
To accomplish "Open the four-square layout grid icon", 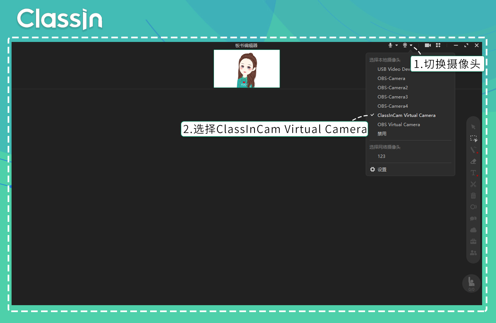I will tap(438, 45).
